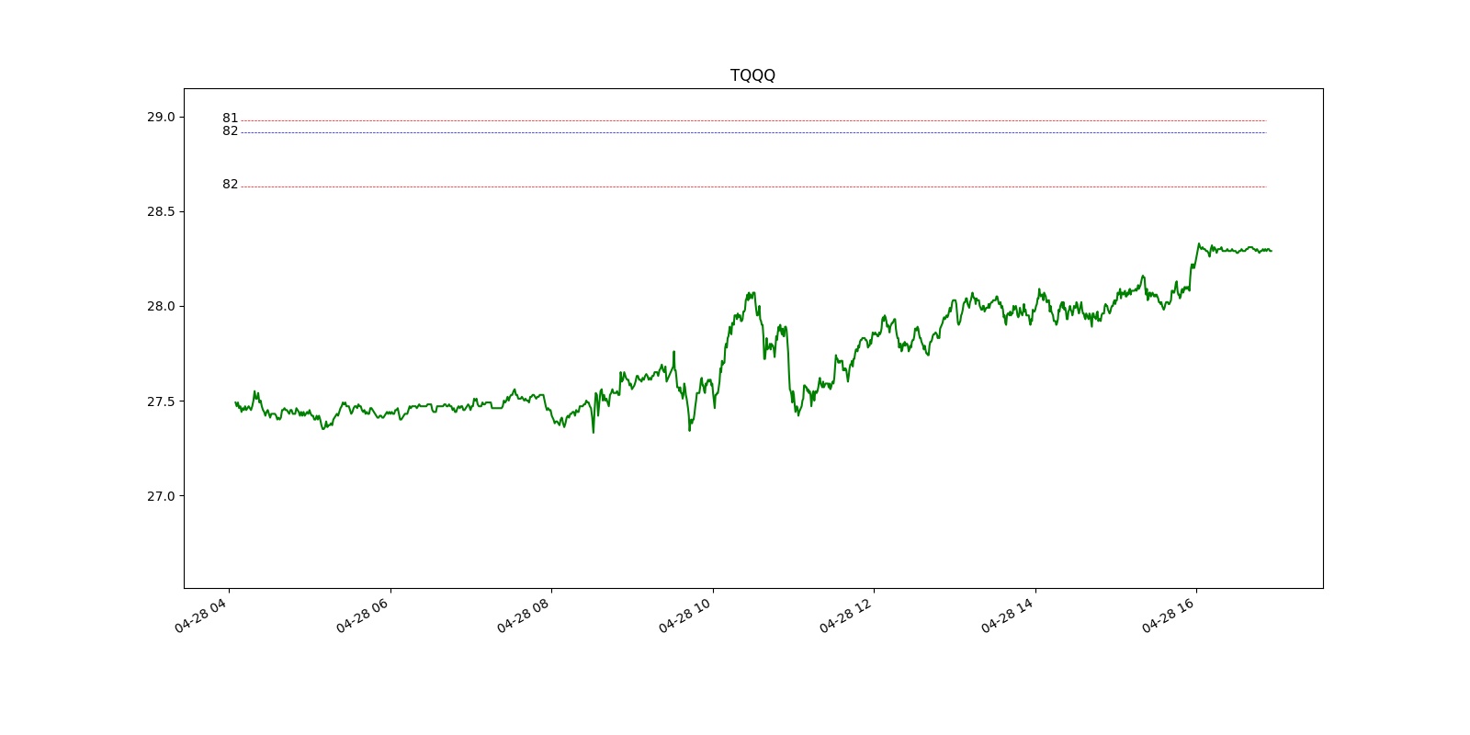The width and height of the screenshot is (1470, 735).
Task: Click the 82 label on the blue line
Action: click(230, 131)
